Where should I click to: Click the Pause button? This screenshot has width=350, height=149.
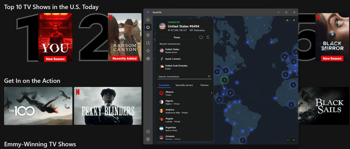[x=177, y=38]
